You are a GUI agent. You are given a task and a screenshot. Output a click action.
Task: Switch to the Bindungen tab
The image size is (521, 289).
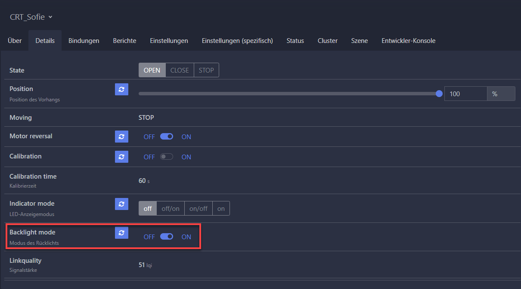coord(84,41)
